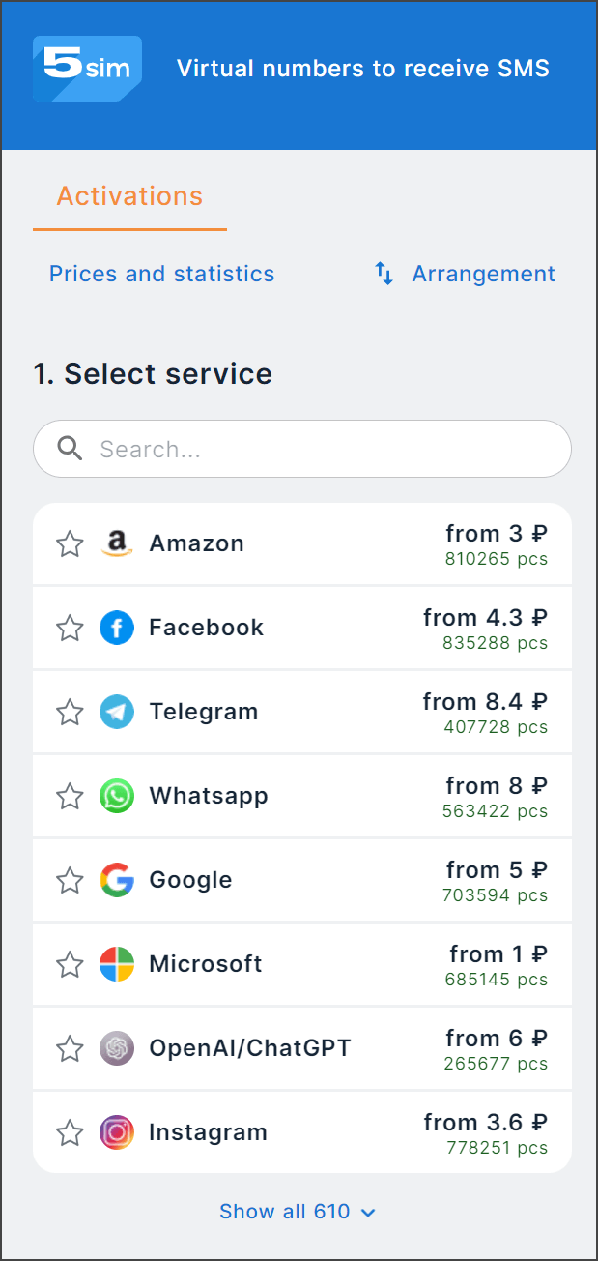The width and height of the screenshot is (598, 1261).
Task: Click the Google logo icon
Action: (x=117, y=881)
